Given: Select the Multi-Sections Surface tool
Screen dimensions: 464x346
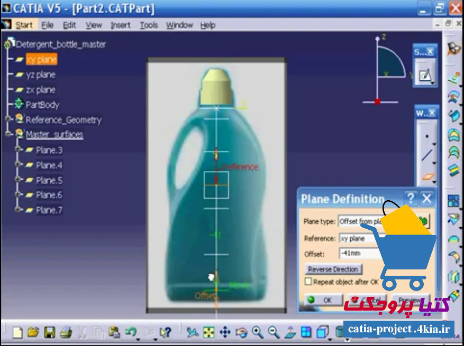Looking at the screenshot, I should 453,153.
